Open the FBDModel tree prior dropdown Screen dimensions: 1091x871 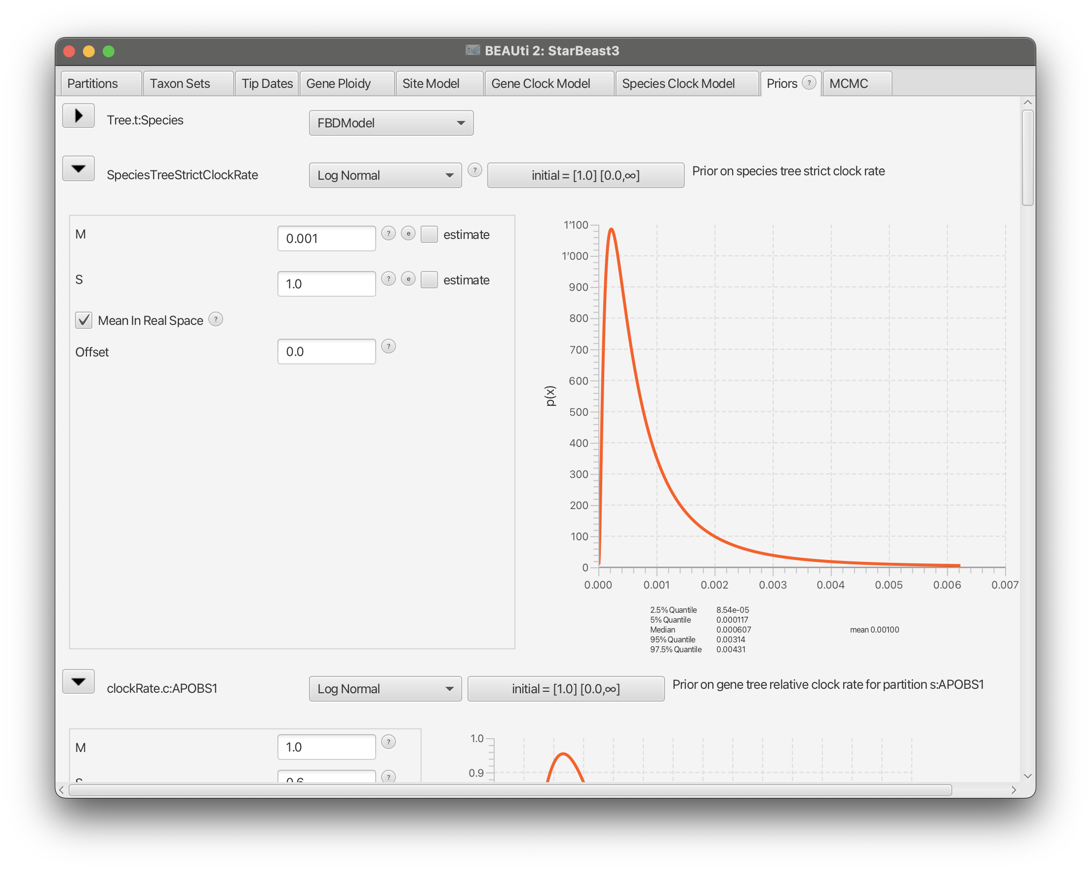[x=390, y=123]
